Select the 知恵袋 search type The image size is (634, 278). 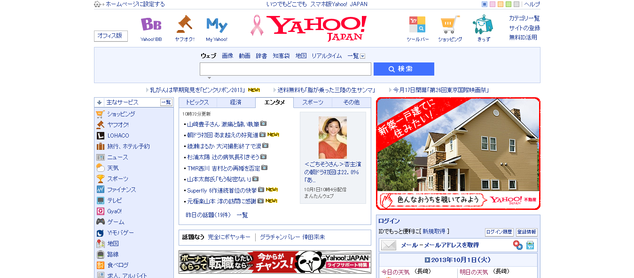[281, 56]
